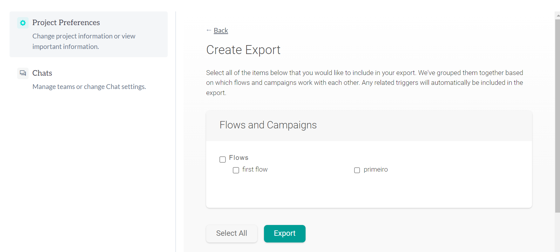Viewport: 560px width, 252px height.
Task: Click the vertical scrollbar thumb
Action: [x=557, y=114]
